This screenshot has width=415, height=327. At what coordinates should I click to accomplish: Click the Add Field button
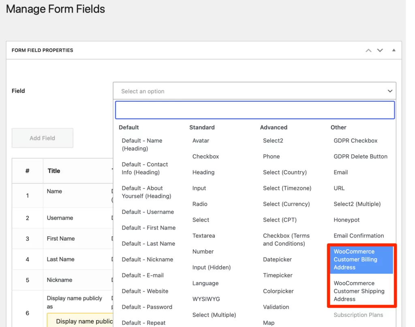[42, 138]
